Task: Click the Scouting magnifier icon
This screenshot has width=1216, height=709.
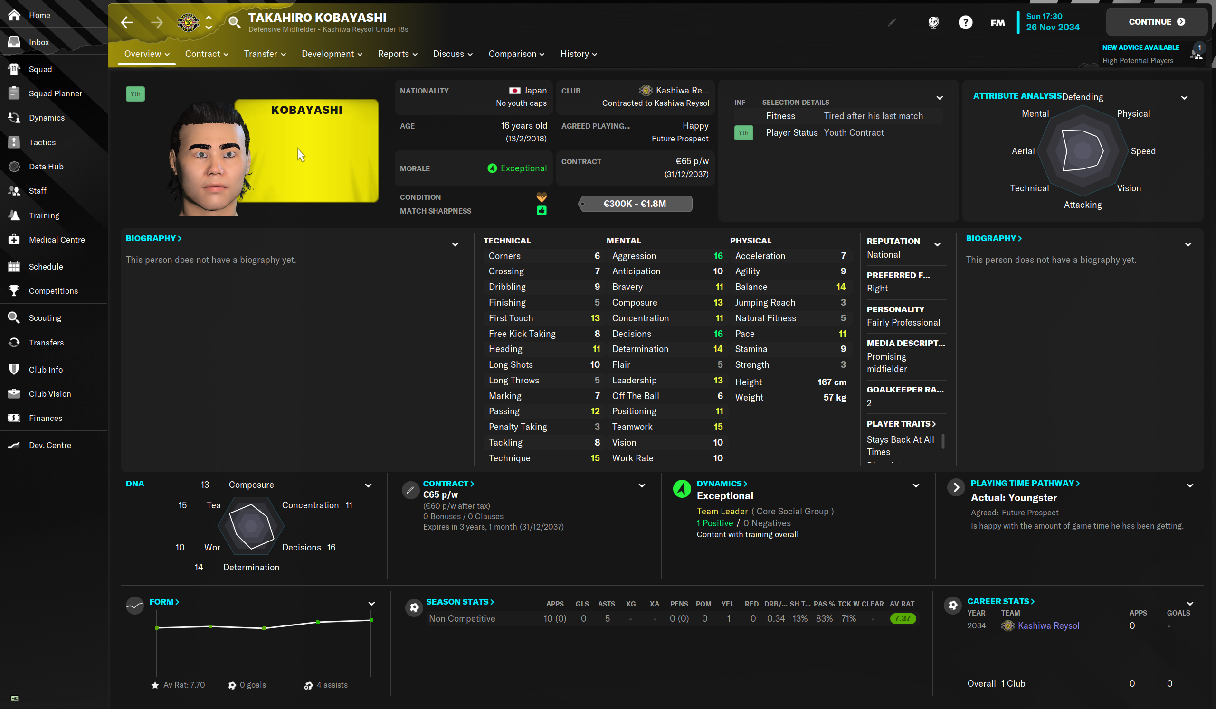Action: [14, 317]
